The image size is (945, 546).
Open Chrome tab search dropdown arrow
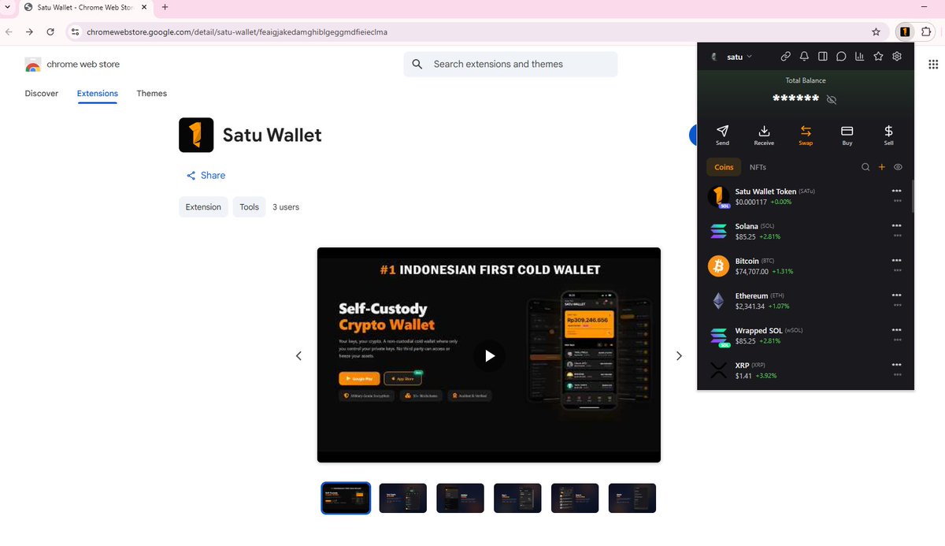tap(6, 7)
